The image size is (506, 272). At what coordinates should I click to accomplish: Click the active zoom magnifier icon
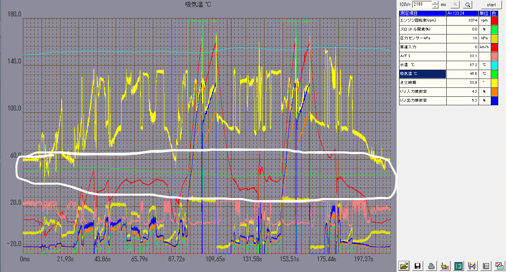(x=468, y=5)
